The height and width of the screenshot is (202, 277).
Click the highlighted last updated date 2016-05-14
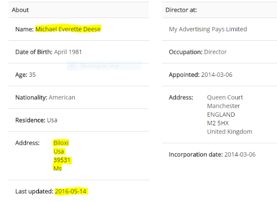(x=71, y=191)
